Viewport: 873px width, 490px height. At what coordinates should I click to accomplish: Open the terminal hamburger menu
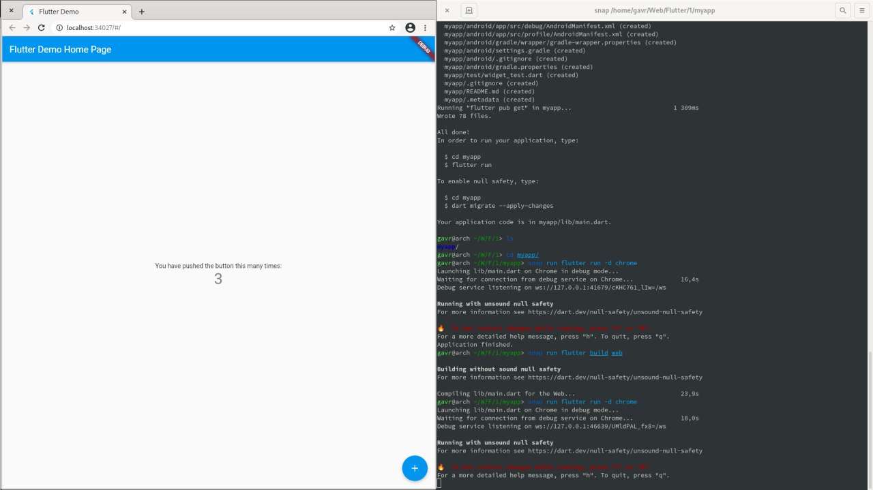tap(862, 10)
